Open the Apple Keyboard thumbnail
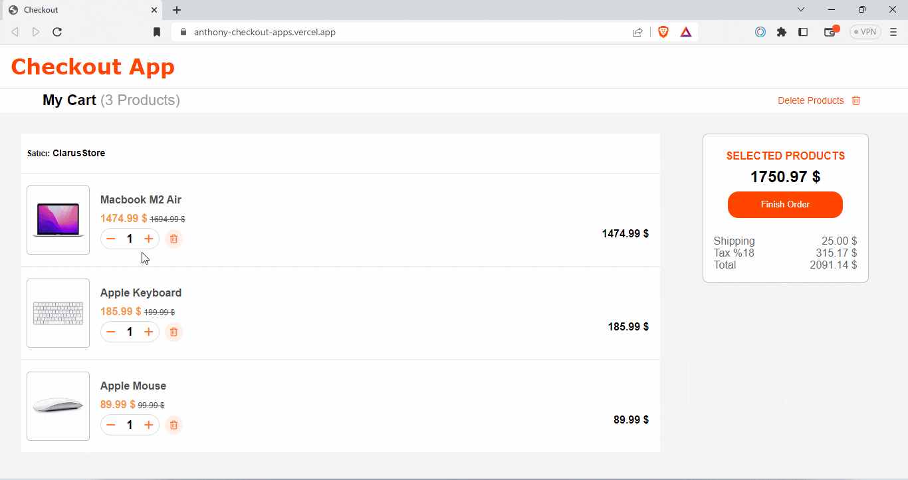The width and height of the screenshot is (908, 480). tap(58, 313)
